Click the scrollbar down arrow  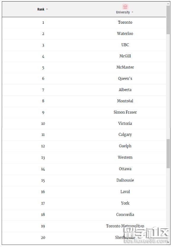click(x=168, y=242)
